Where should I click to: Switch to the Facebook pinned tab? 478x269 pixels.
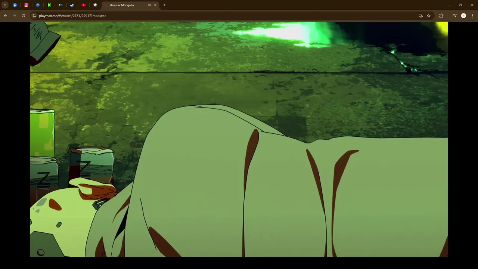15,5
